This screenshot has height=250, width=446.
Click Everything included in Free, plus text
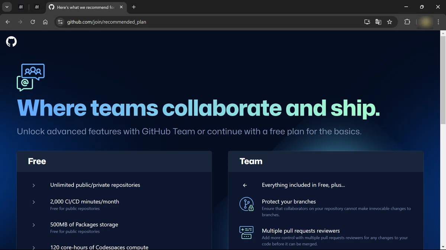[303, 185]
